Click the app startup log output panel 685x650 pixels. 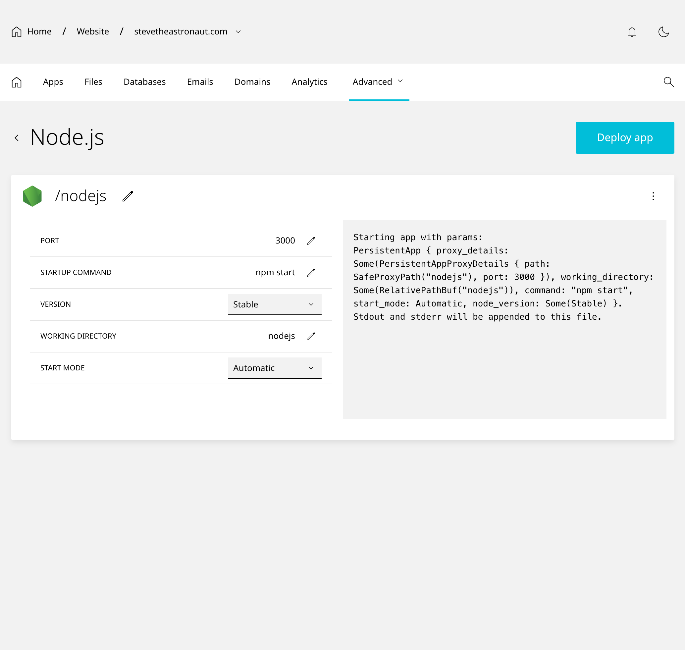pos(504,319)
